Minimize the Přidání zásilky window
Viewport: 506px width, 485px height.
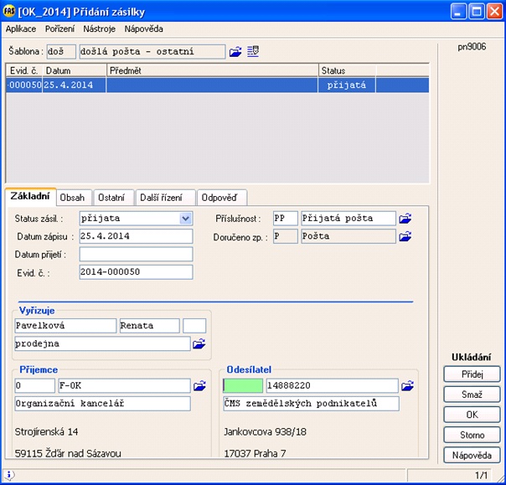(x=458, y=12)
